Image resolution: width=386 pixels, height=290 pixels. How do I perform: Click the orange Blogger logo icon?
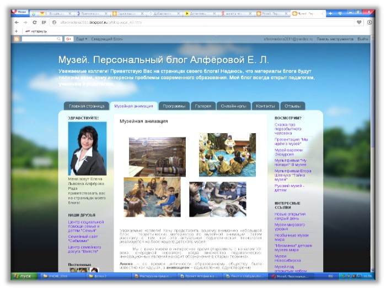pos(17,39)
